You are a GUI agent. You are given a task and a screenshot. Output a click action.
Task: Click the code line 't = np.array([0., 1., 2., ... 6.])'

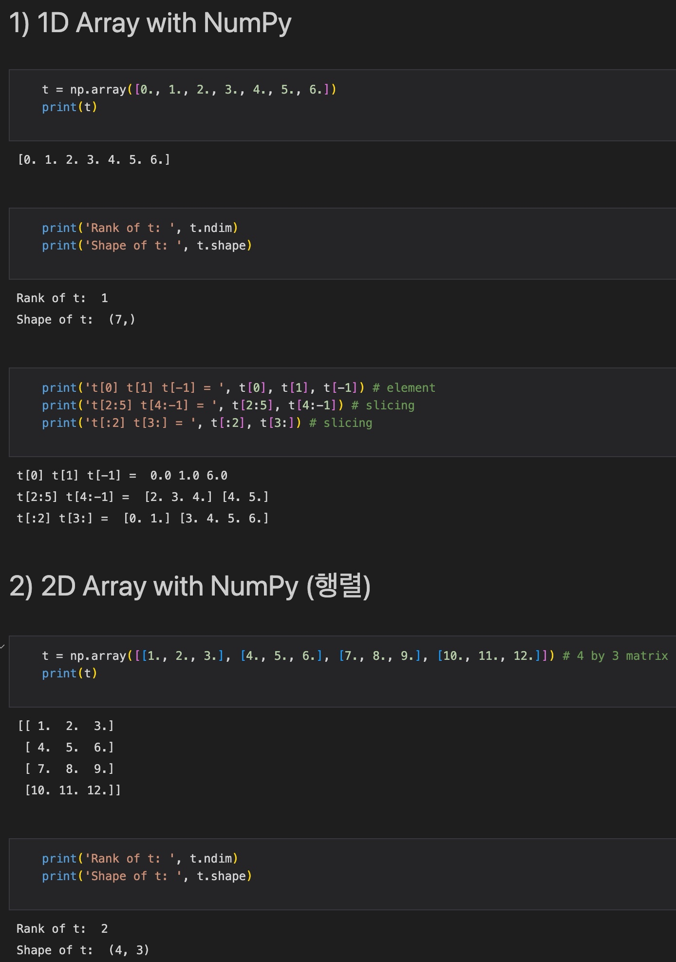(189, 90)
